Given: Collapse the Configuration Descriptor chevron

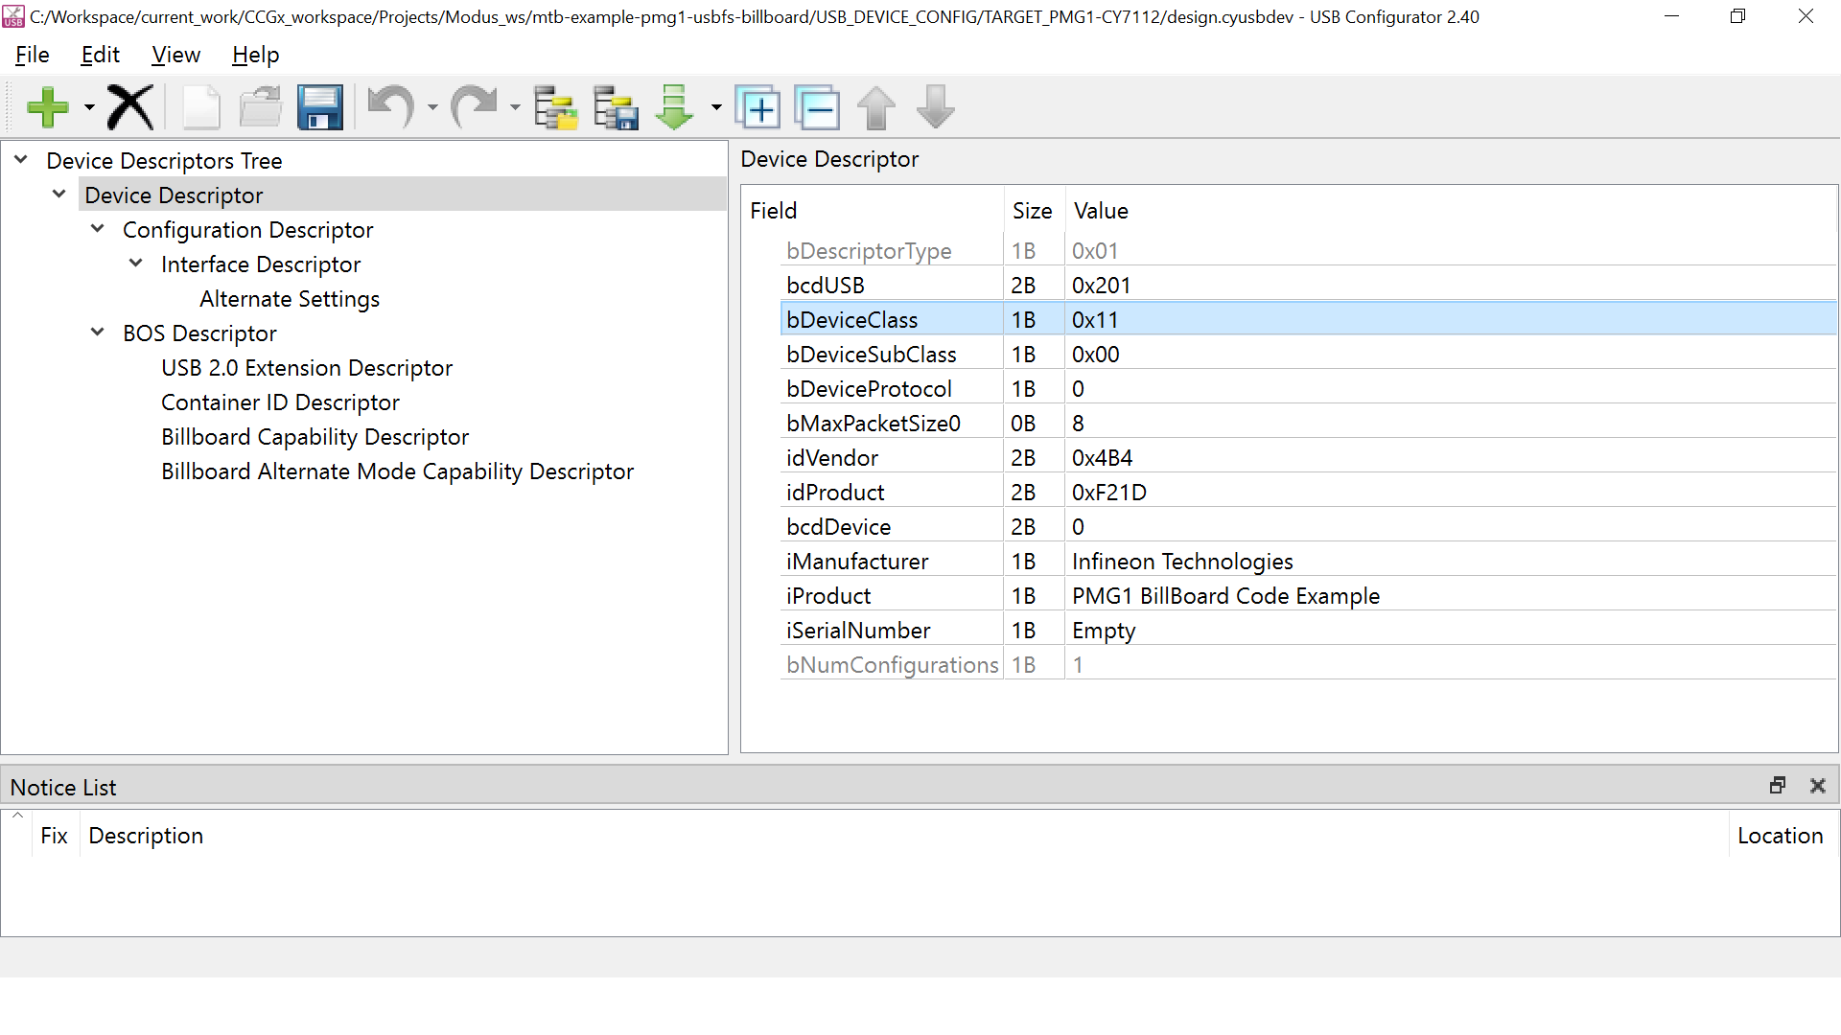Looking at the screenshot, I should [98, 229].
